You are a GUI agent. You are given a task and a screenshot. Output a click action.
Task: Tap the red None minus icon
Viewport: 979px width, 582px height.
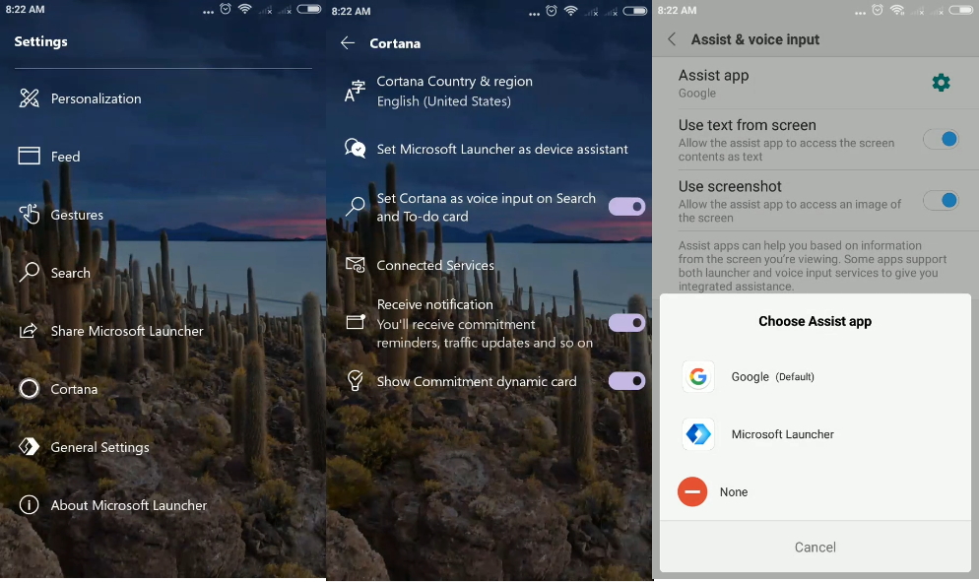click(x=692, y=491)
